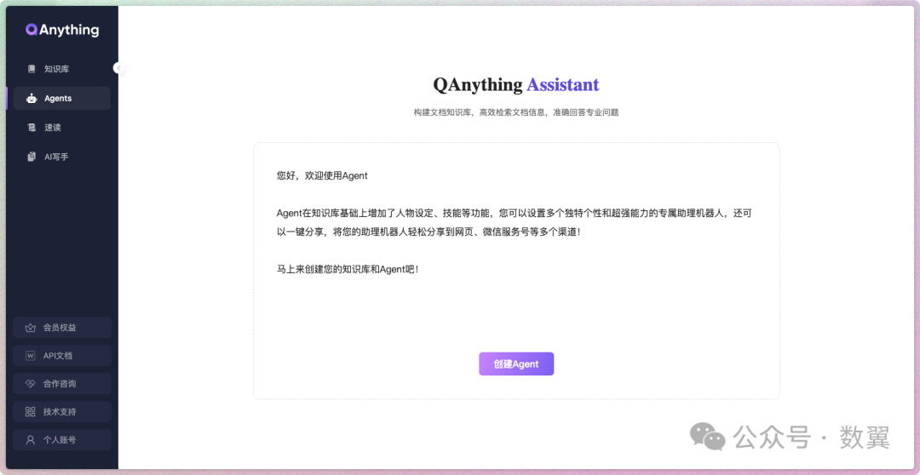Click the greeting 您好，欢迎使用Agent
920x475 pixels.
click(322, 175)
